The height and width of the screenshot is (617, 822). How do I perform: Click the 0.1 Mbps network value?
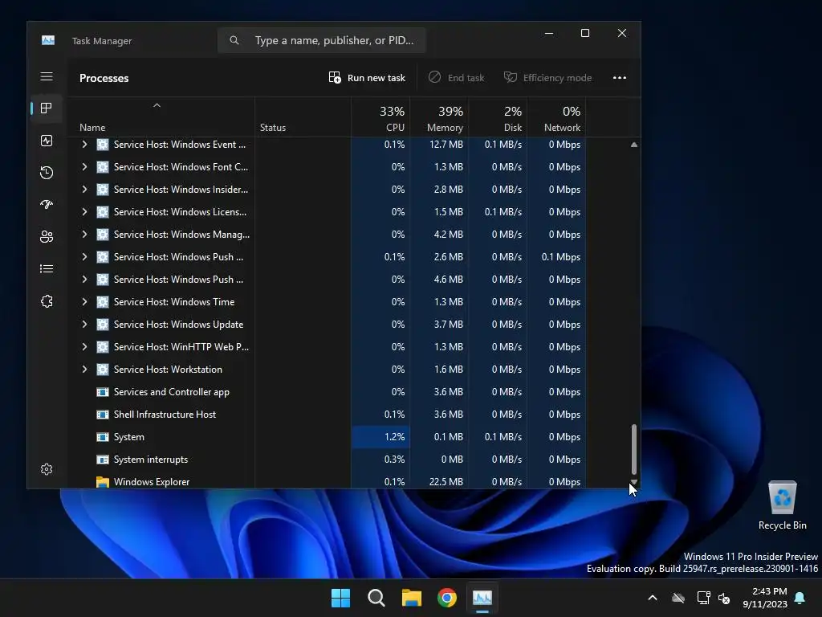click(561, 257)
